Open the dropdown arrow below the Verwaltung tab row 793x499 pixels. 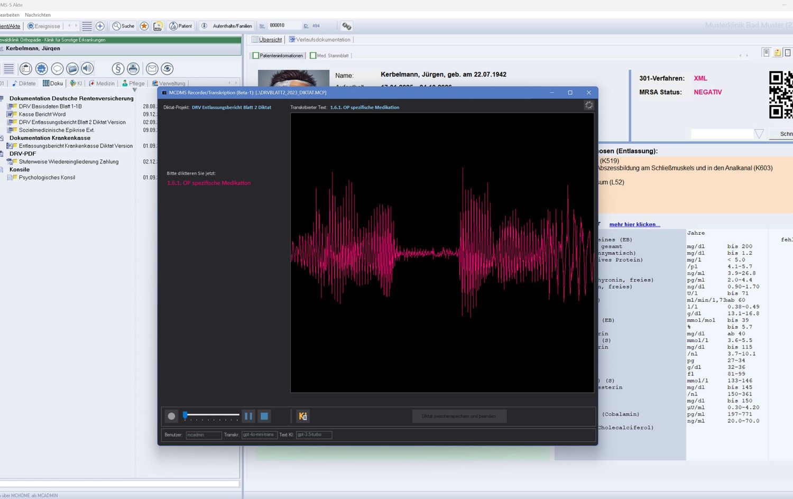pyautogui.click(x=135, y=89)
